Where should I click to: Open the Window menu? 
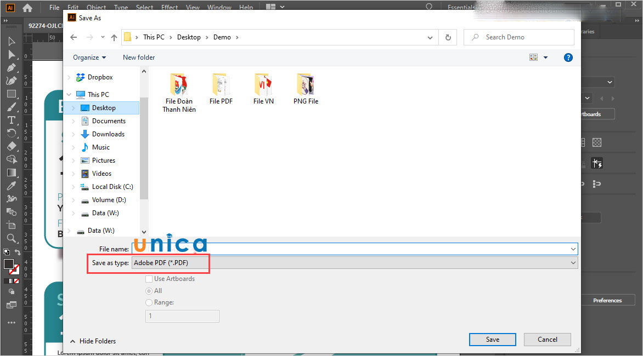coord(219,7)
